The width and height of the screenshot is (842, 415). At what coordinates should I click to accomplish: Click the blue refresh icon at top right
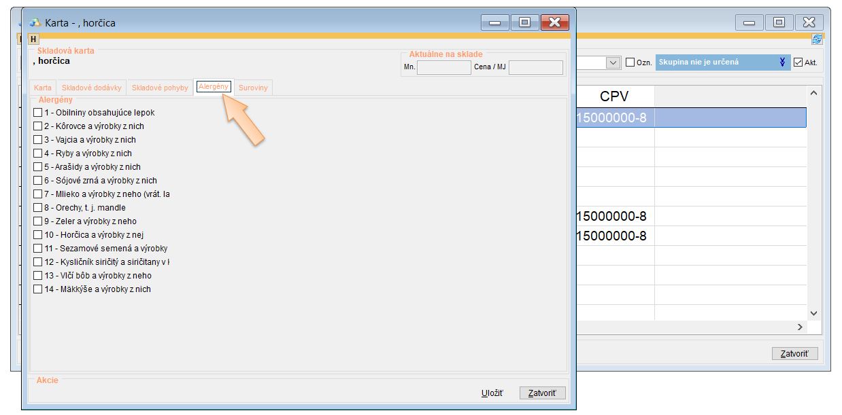(817, 39)
